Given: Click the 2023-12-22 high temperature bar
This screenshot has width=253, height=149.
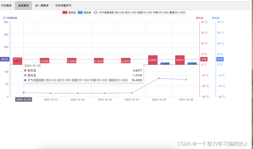Looking at the screenshot, I should (x=72, y=61).
